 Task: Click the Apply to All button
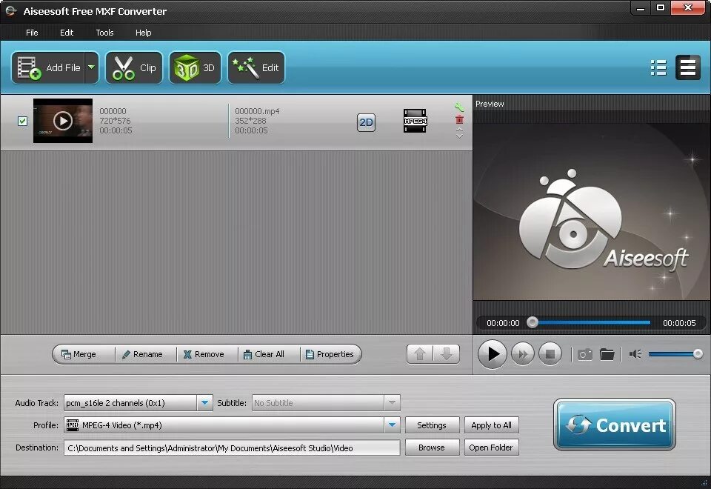pos(491,425)
